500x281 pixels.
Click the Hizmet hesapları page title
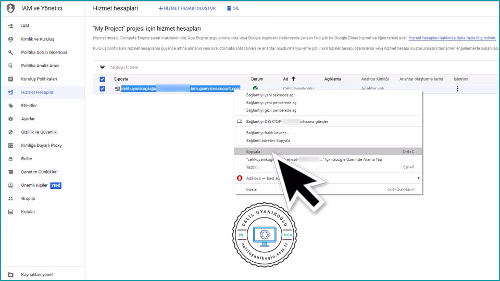pyautogui.click(x=116, y=8)
